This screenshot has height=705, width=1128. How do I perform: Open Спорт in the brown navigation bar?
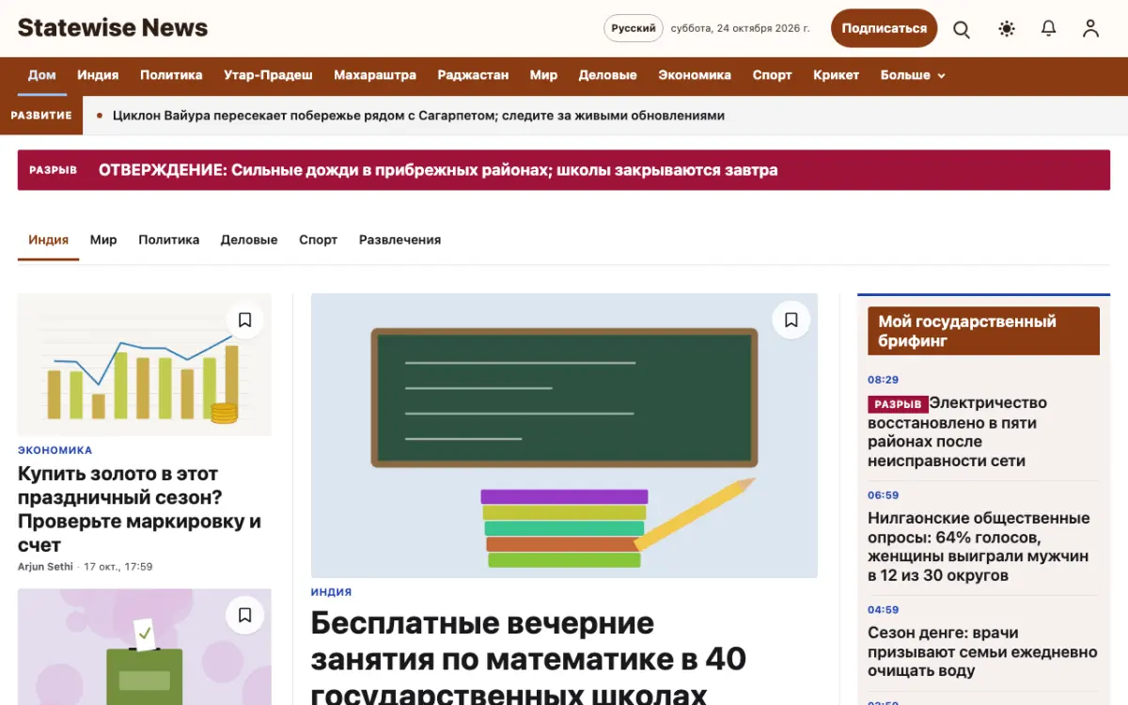772,75
